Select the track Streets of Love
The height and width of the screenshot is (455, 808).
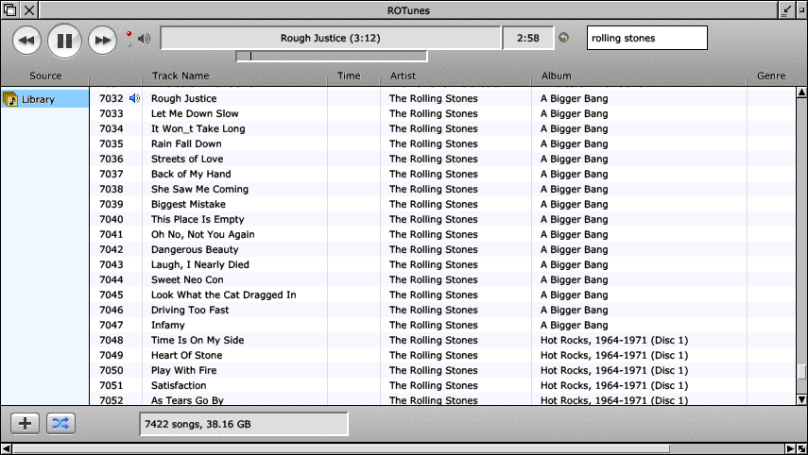pos(187,159)
